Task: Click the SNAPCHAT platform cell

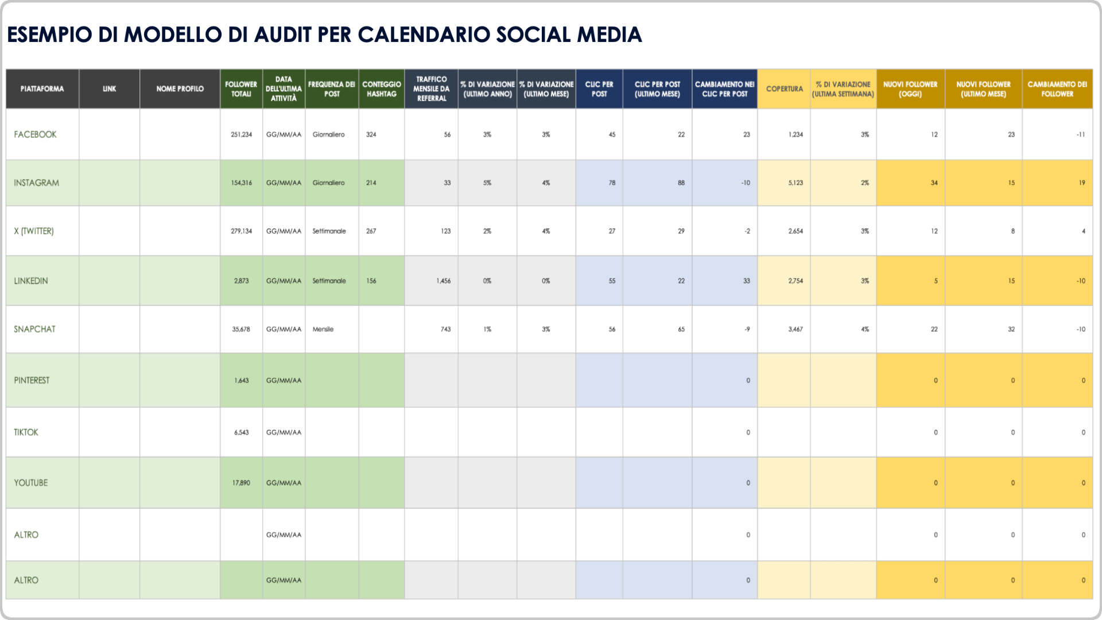Action: coord(42,329)
